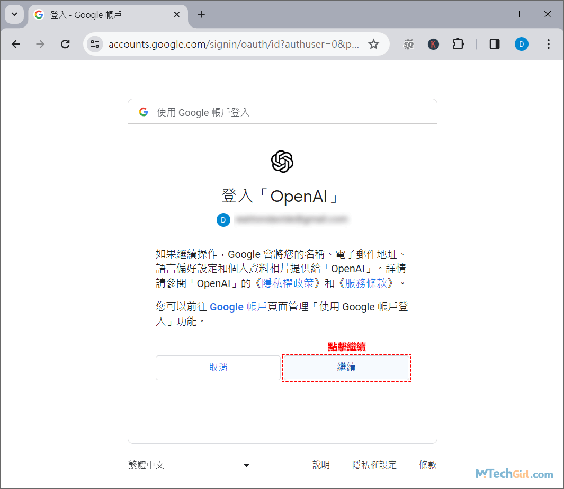Click the blue D avatar above the account email
564x489 pixels.
223,219
